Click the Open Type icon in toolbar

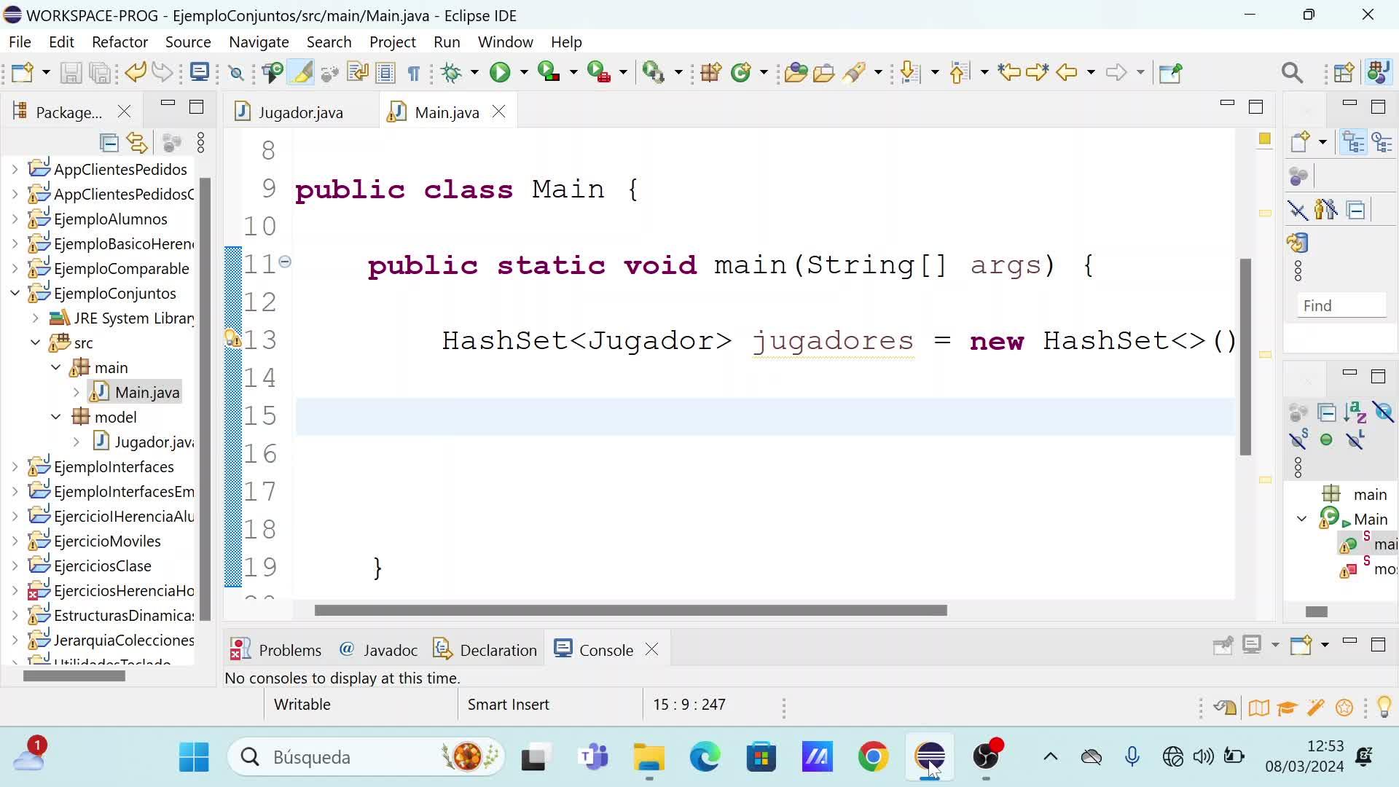[x=796, y=72]
